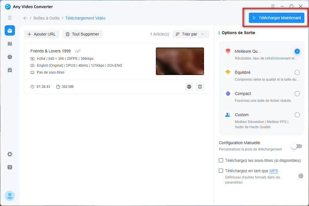Toggle the Configuration Manuelle switch

296,146
